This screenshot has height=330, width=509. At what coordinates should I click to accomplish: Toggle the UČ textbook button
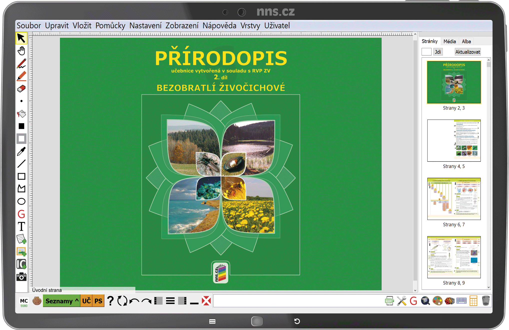pos(86,301)
